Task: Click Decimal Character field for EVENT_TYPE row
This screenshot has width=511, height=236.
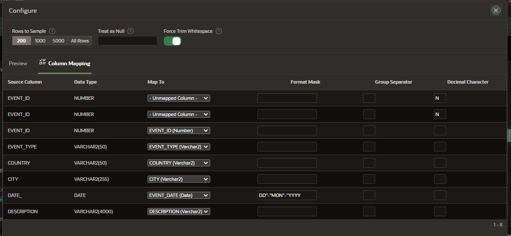Action: click(440, 147)
